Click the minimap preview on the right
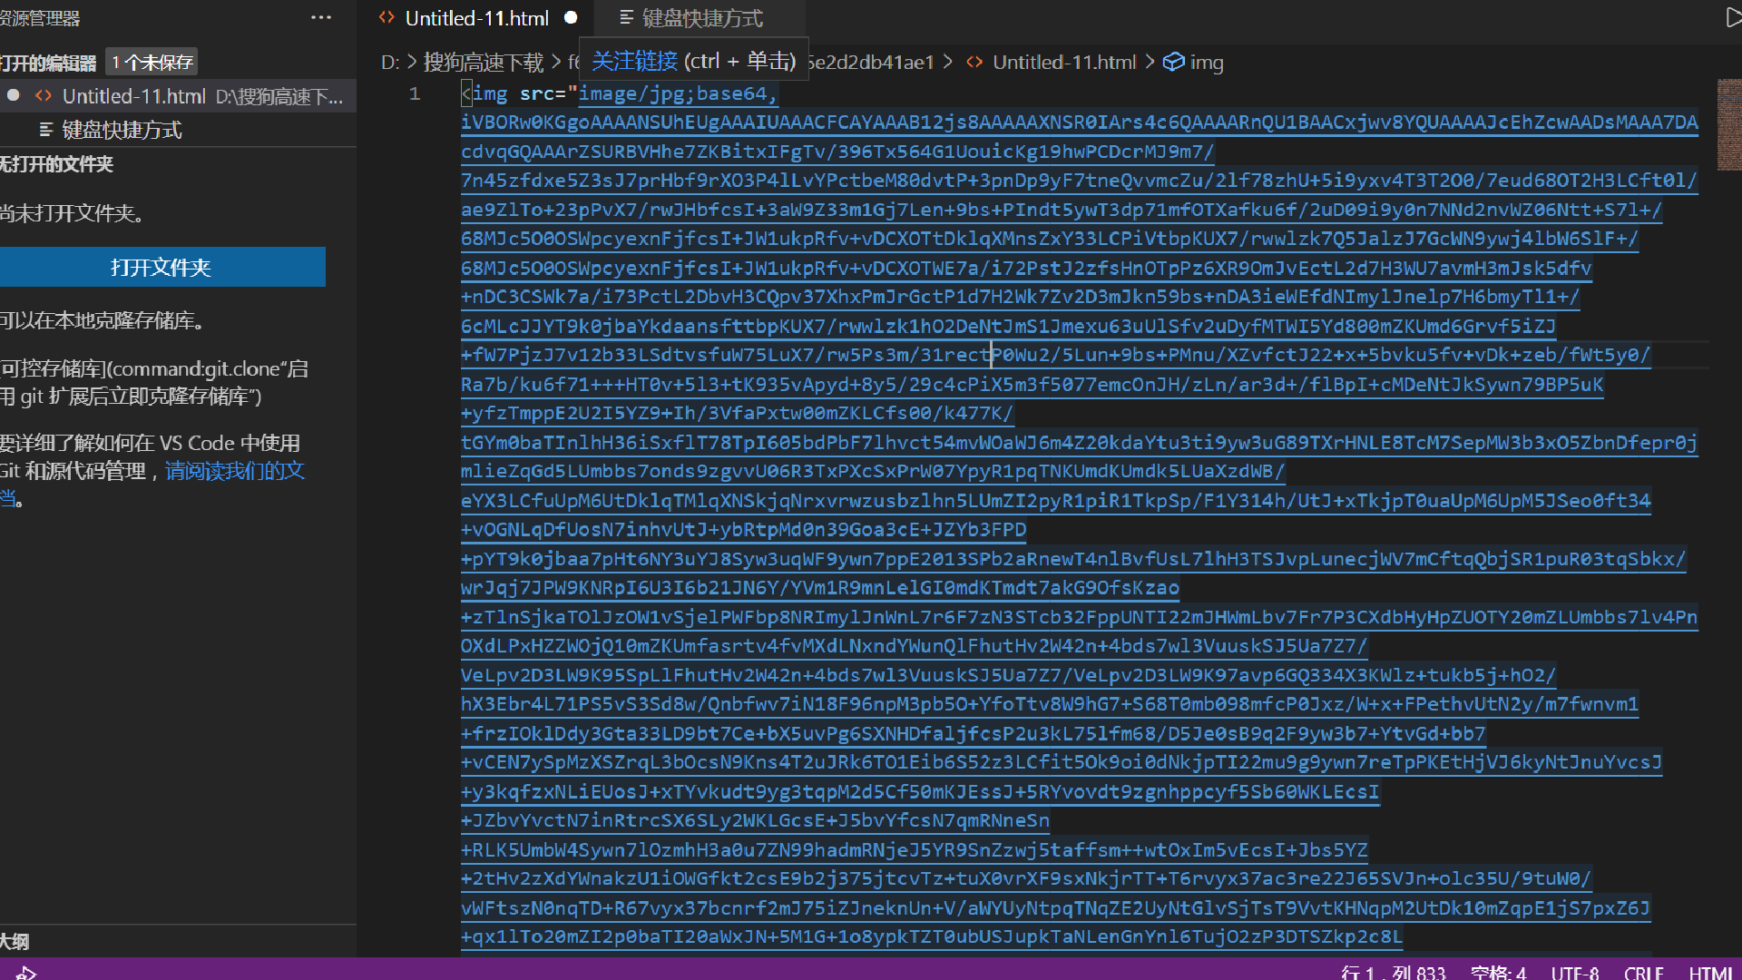The image size is (1742, 980). [1728, 124]
